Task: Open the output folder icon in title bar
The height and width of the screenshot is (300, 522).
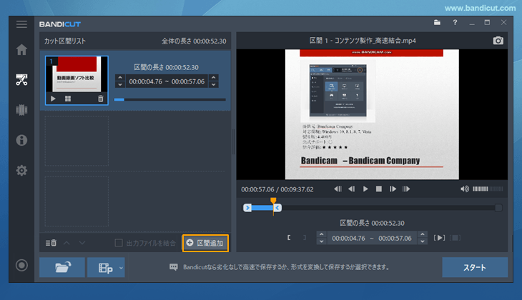Action: coord(437,23)
